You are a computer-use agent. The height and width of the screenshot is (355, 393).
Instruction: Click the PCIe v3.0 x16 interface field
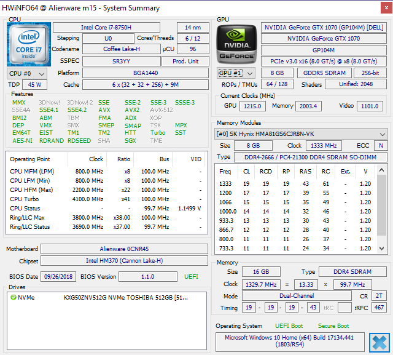pos(324,62)
